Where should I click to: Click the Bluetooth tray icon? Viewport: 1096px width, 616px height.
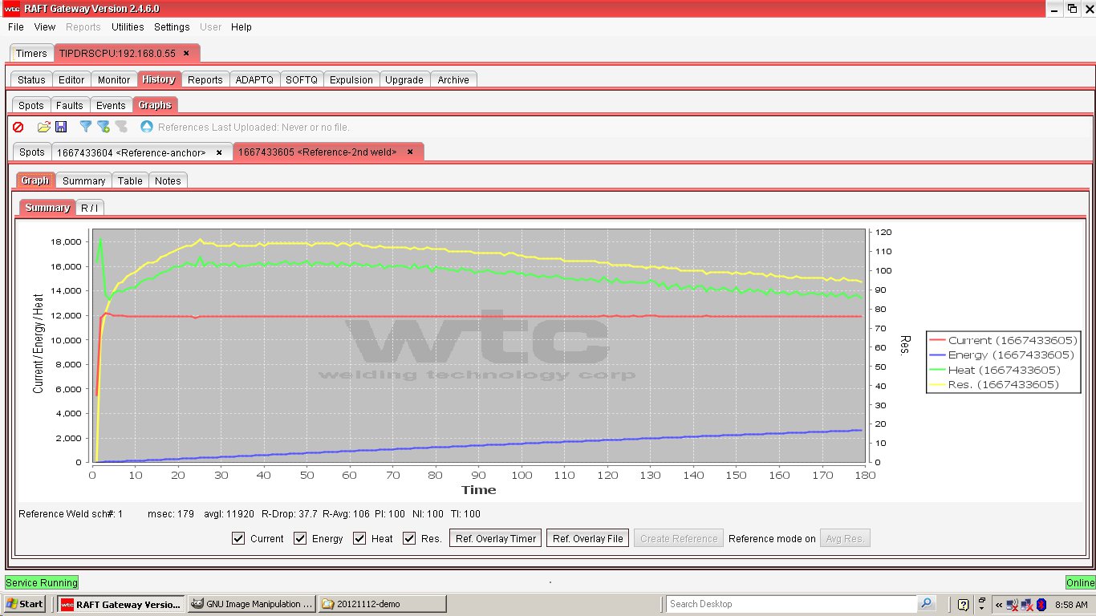point(1041,604)
